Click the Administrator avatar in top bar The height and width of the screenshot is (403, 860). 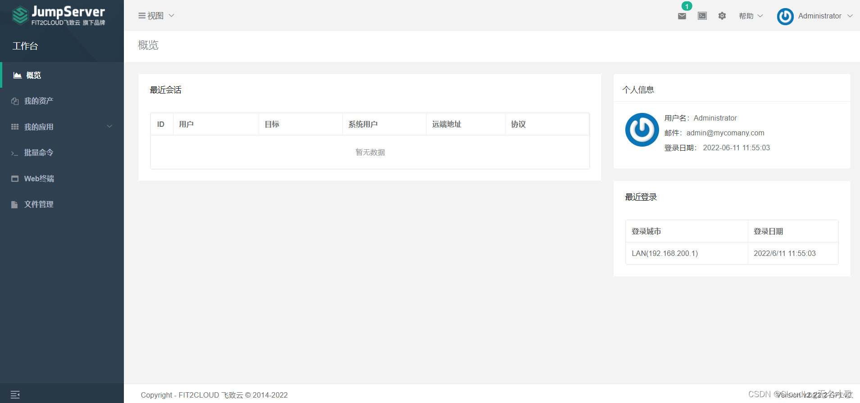(785, 16)
